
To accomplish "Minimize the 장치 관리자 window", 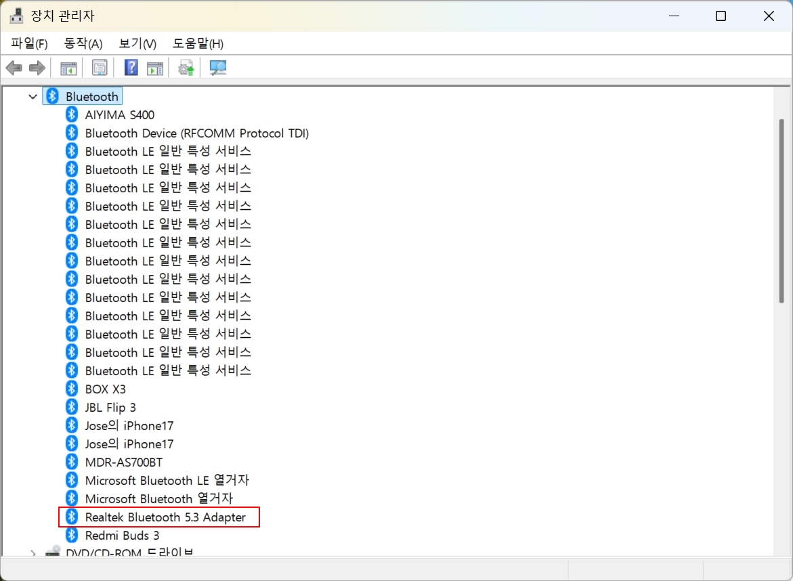I will pyautogui.click(x=674, y=16).
